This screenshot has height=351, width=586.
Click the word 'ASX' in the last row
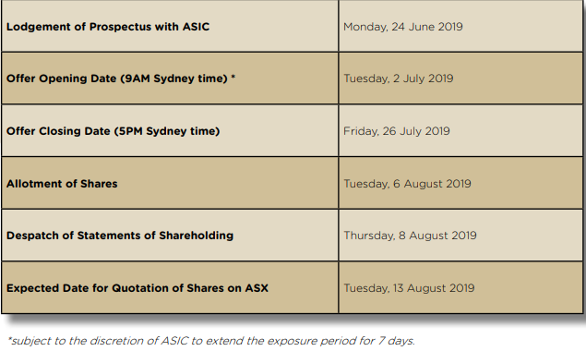click(x=257, y=288)
